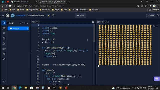Image resolution: width=160 pixels, height=90 pixels.
Task: Open the Replit hamburger menu
Action: [x=3, y=15]
